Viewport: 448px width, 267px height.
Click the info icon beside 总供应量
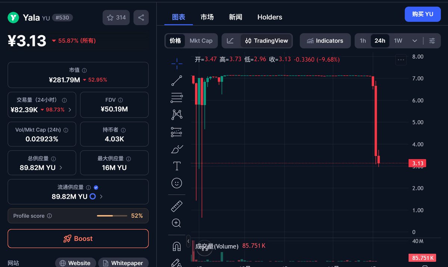(x=53, y=159)
